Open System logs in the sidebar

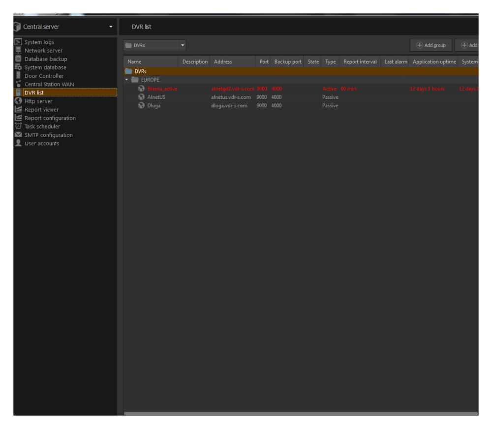point(39,42)
